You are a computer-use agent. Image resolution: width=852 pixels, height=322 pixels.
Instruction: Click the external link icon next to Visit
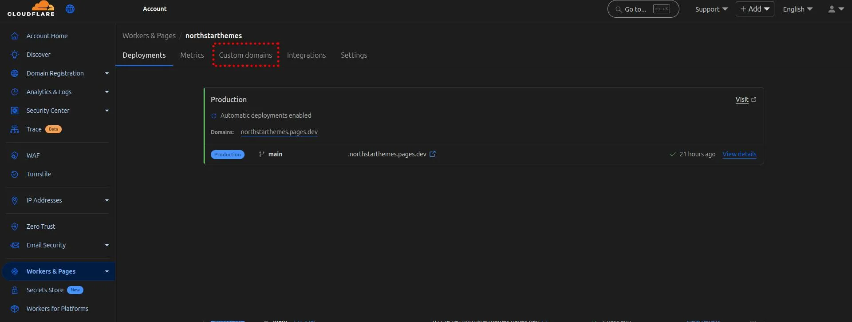point(753,100)
